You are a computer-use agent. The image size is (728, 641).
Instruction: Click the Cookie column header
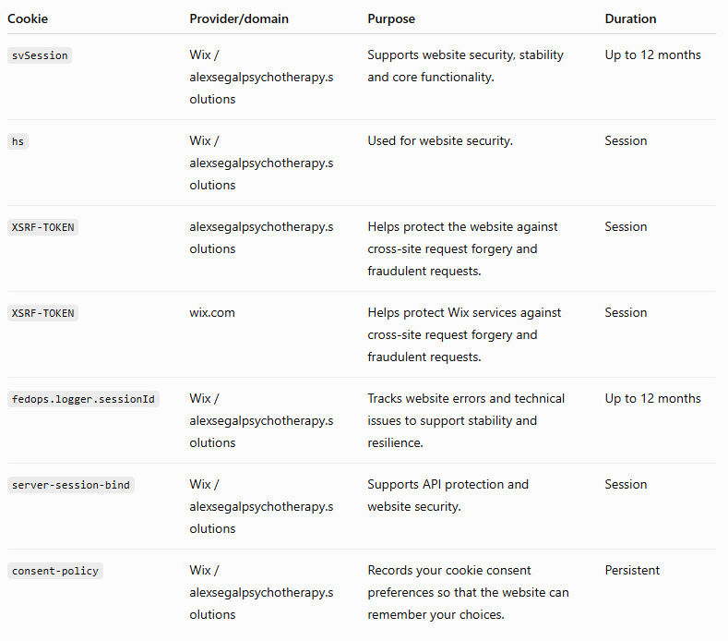[28, 18]
